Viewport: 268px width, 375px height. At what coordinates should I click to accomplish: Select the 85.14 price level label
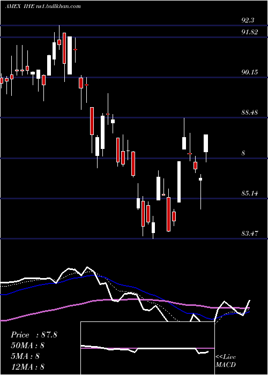[250, 193]
